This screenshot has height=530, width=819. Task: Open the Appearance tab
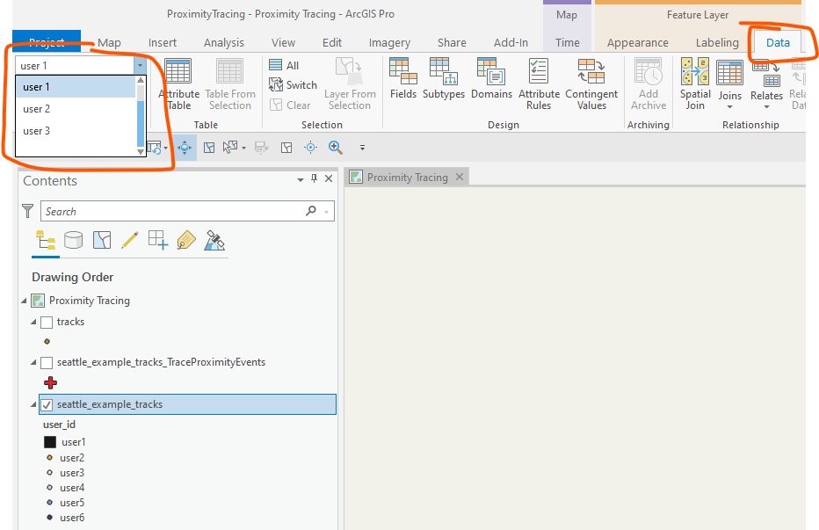(638, 43)
